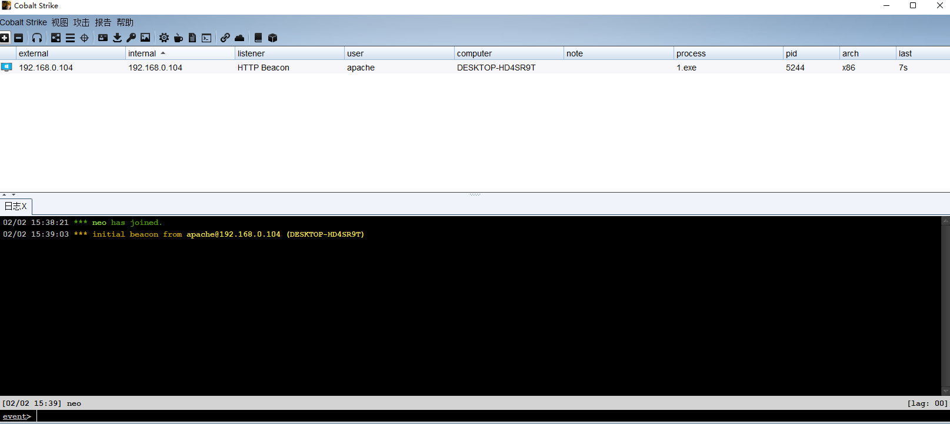Collapse the top pane via splitter up arrow
Image resolution: width=950 pixels, height=424 pixels.
pyautogui.click(x=4, y=194)
